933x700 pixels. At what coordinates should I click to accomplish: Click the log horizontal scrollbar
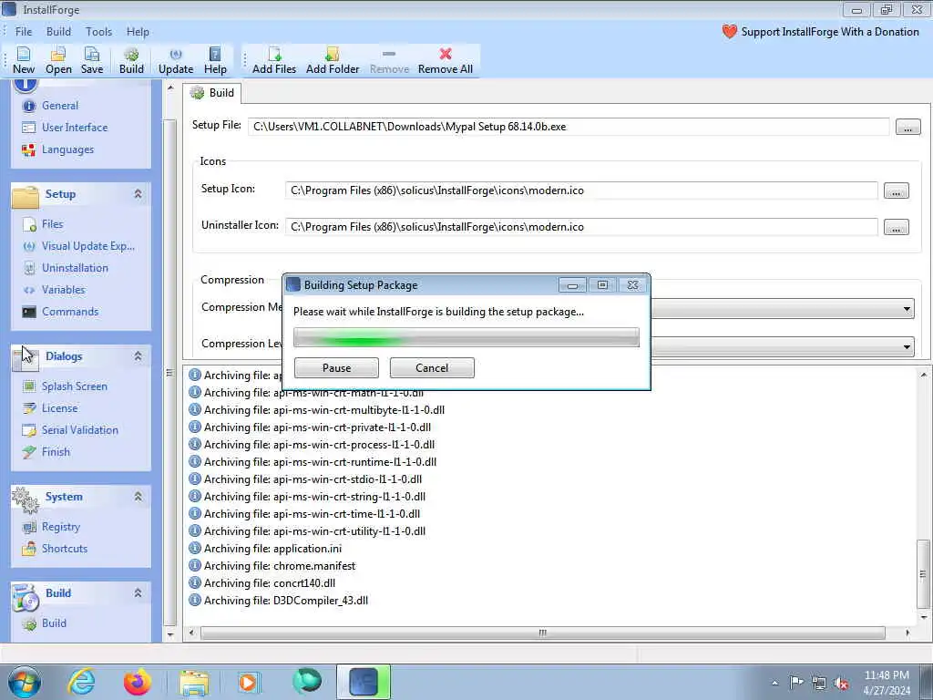click(x=543, y=633)
